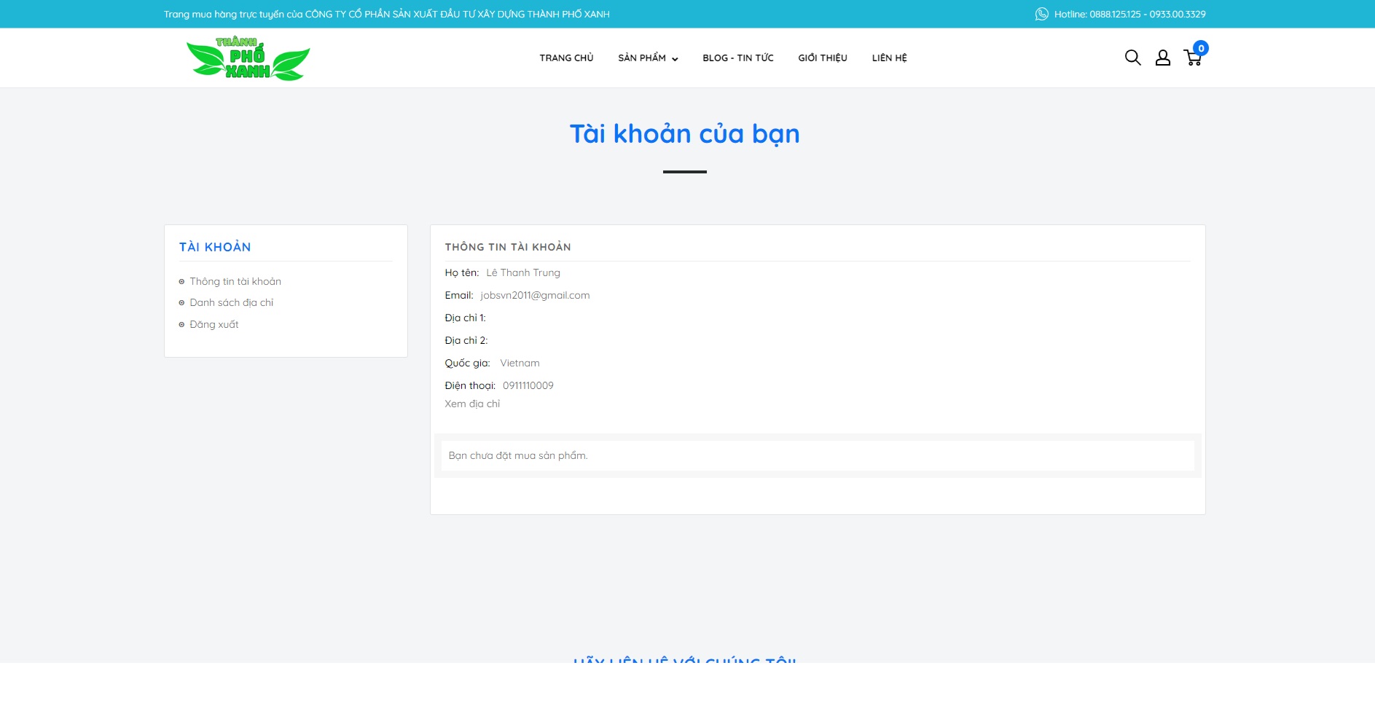This screenshot has width=1375, height=711.
Task: Open the SẢN PHẨM menu
Action: [x=641, y=58]
